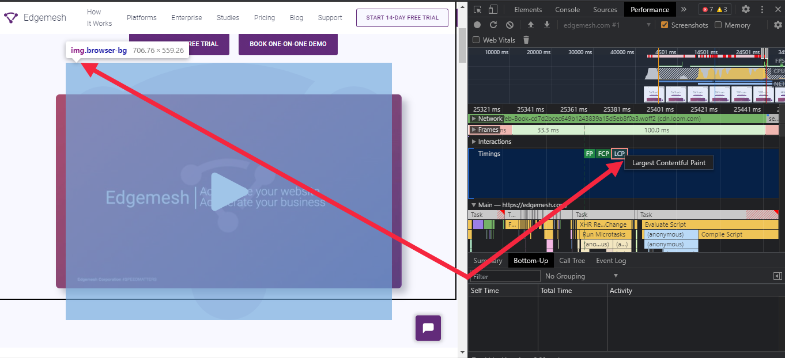Screen dimensions: 785x358
Task: Switch to the Sources tab
Action: click(605, 9)
